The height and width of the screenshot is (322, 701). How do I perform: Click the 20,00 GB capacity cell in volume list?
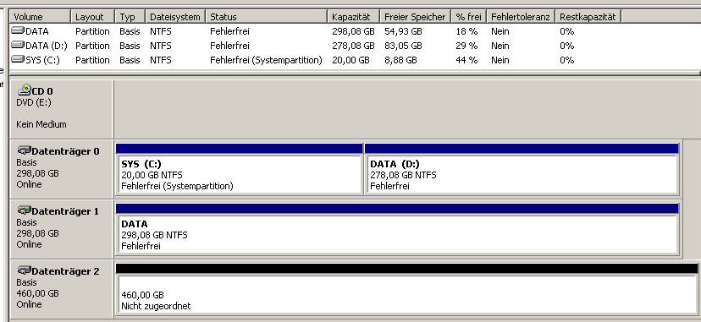[351, 60]
